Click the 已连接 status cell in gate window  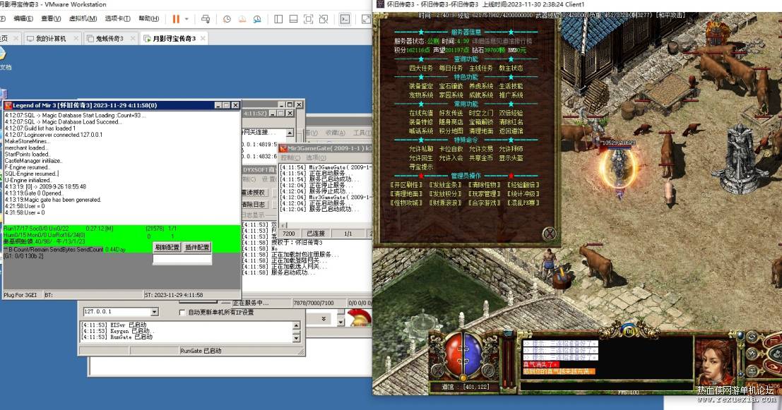click(316, 233)
